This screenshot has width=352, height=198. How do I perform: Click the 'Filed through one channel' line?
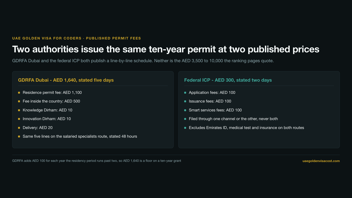pyautogui.click(x=233, y=119)
